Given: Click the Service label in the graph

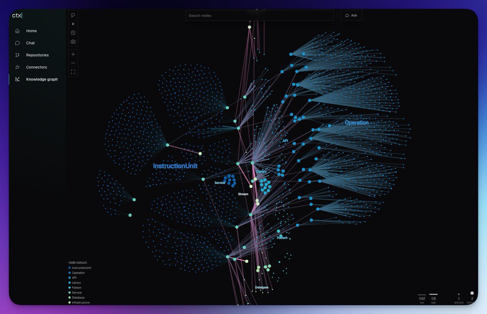Looking at the screenshot, I should pos(220,183).
